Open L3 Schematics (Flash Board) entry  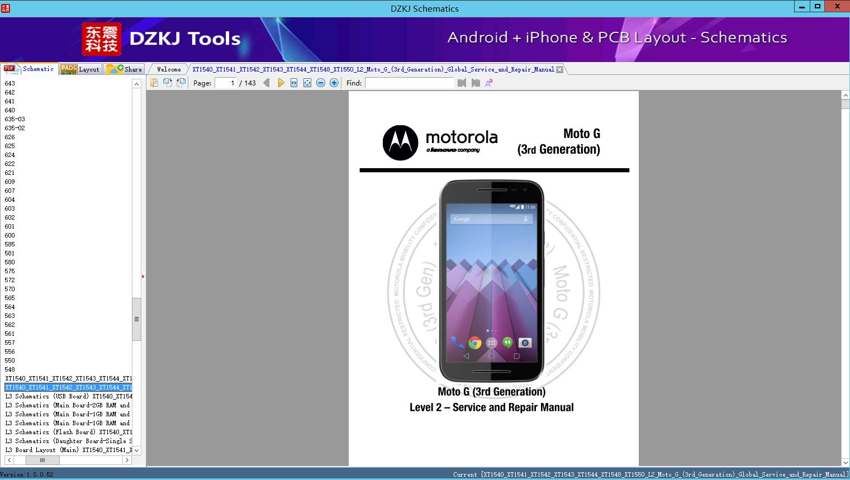(x=68, y=432)
